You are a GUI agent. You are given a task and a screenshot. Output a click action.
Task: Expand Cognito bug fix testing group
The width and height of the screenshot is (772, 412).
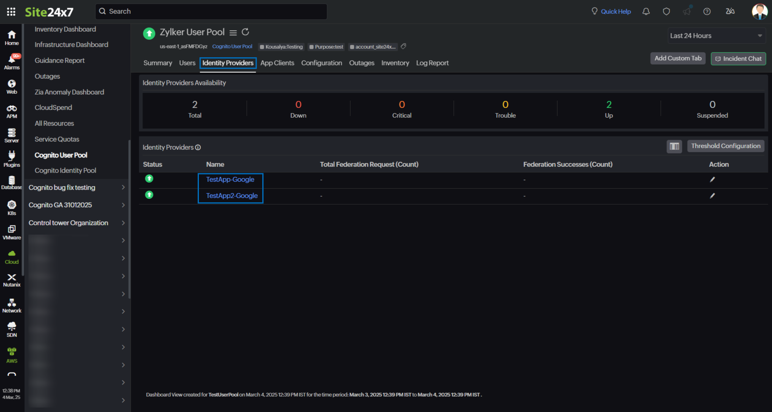[123, 188]
